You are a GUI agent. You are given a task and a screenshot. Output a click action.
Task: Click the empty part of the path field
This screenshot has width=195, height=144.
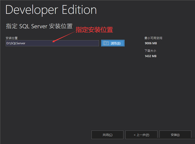(x=75, y=43)
